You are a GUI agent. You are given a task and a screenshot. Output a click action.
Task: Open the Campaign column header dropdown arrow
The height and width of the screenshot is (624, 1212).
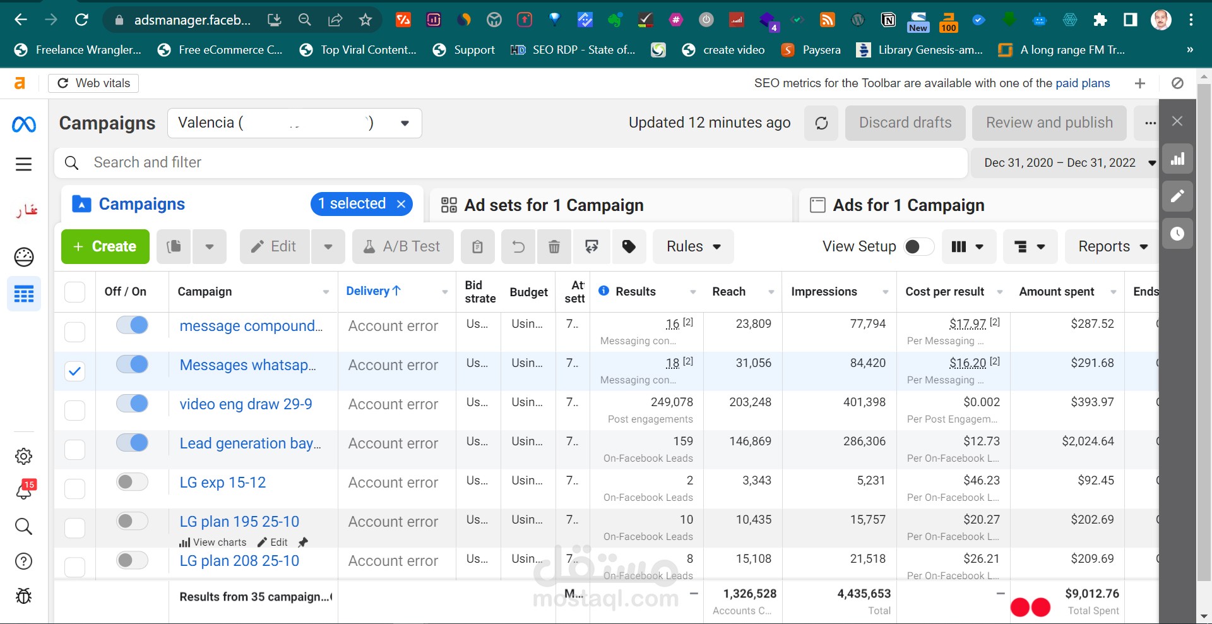(326, 292)
